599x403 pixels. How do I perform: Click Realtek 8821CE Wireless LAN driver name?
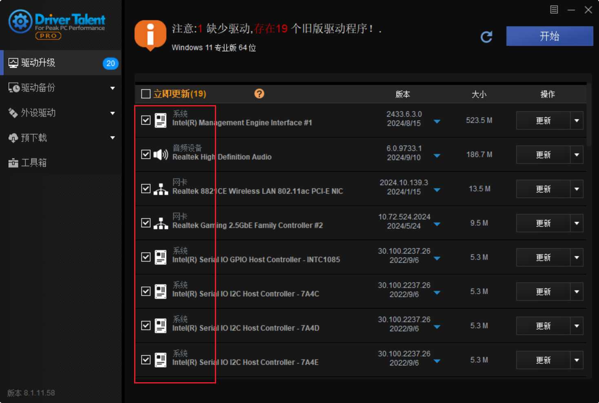coord(258,191)
